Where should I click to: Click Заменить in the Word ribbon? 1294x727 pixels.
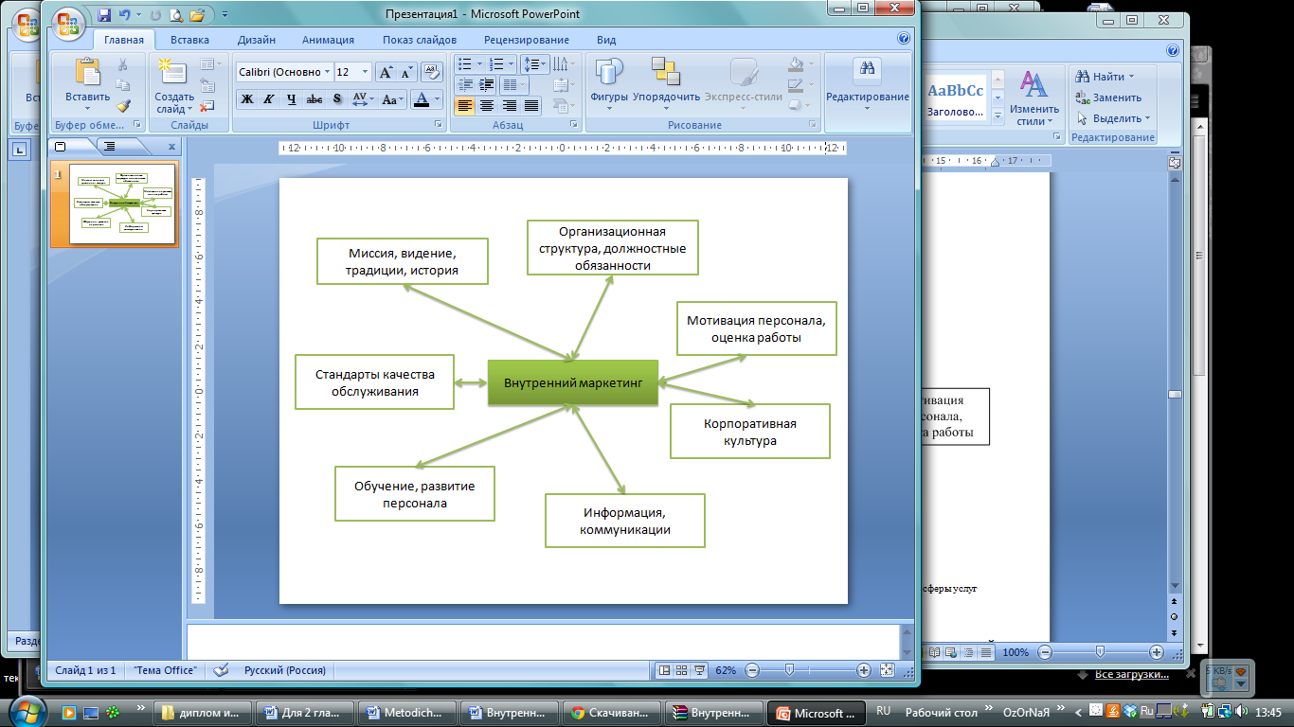click(x=1116, y=98)
